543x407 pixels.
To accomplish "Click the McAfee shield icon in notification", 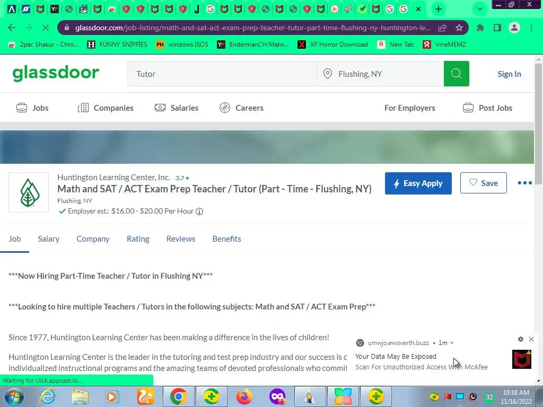I will click(522, 360).
